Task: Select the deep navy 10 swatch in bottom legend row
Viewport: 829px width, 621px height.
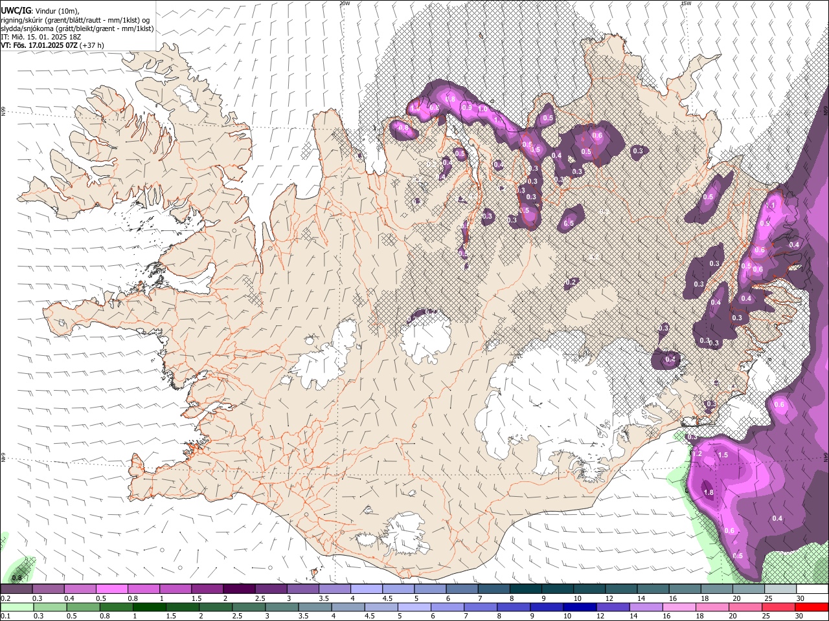Action: [579, 607]
